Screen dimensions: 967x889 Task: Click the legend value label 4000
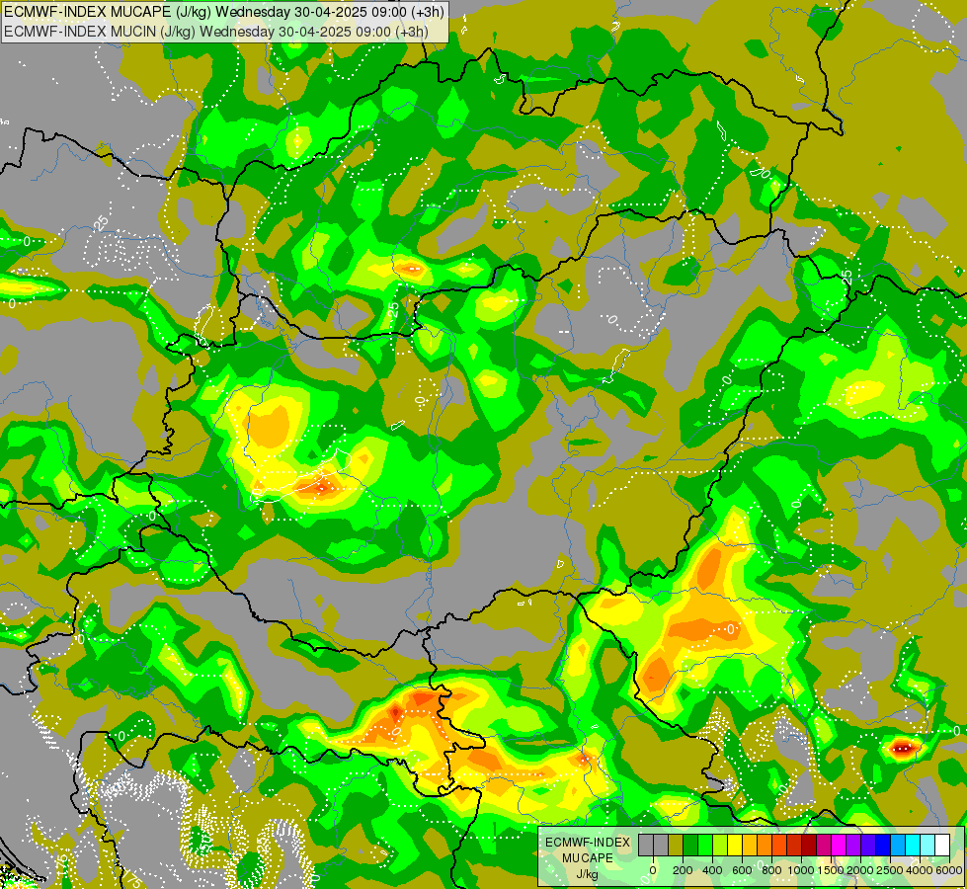(x=920, y=870)
